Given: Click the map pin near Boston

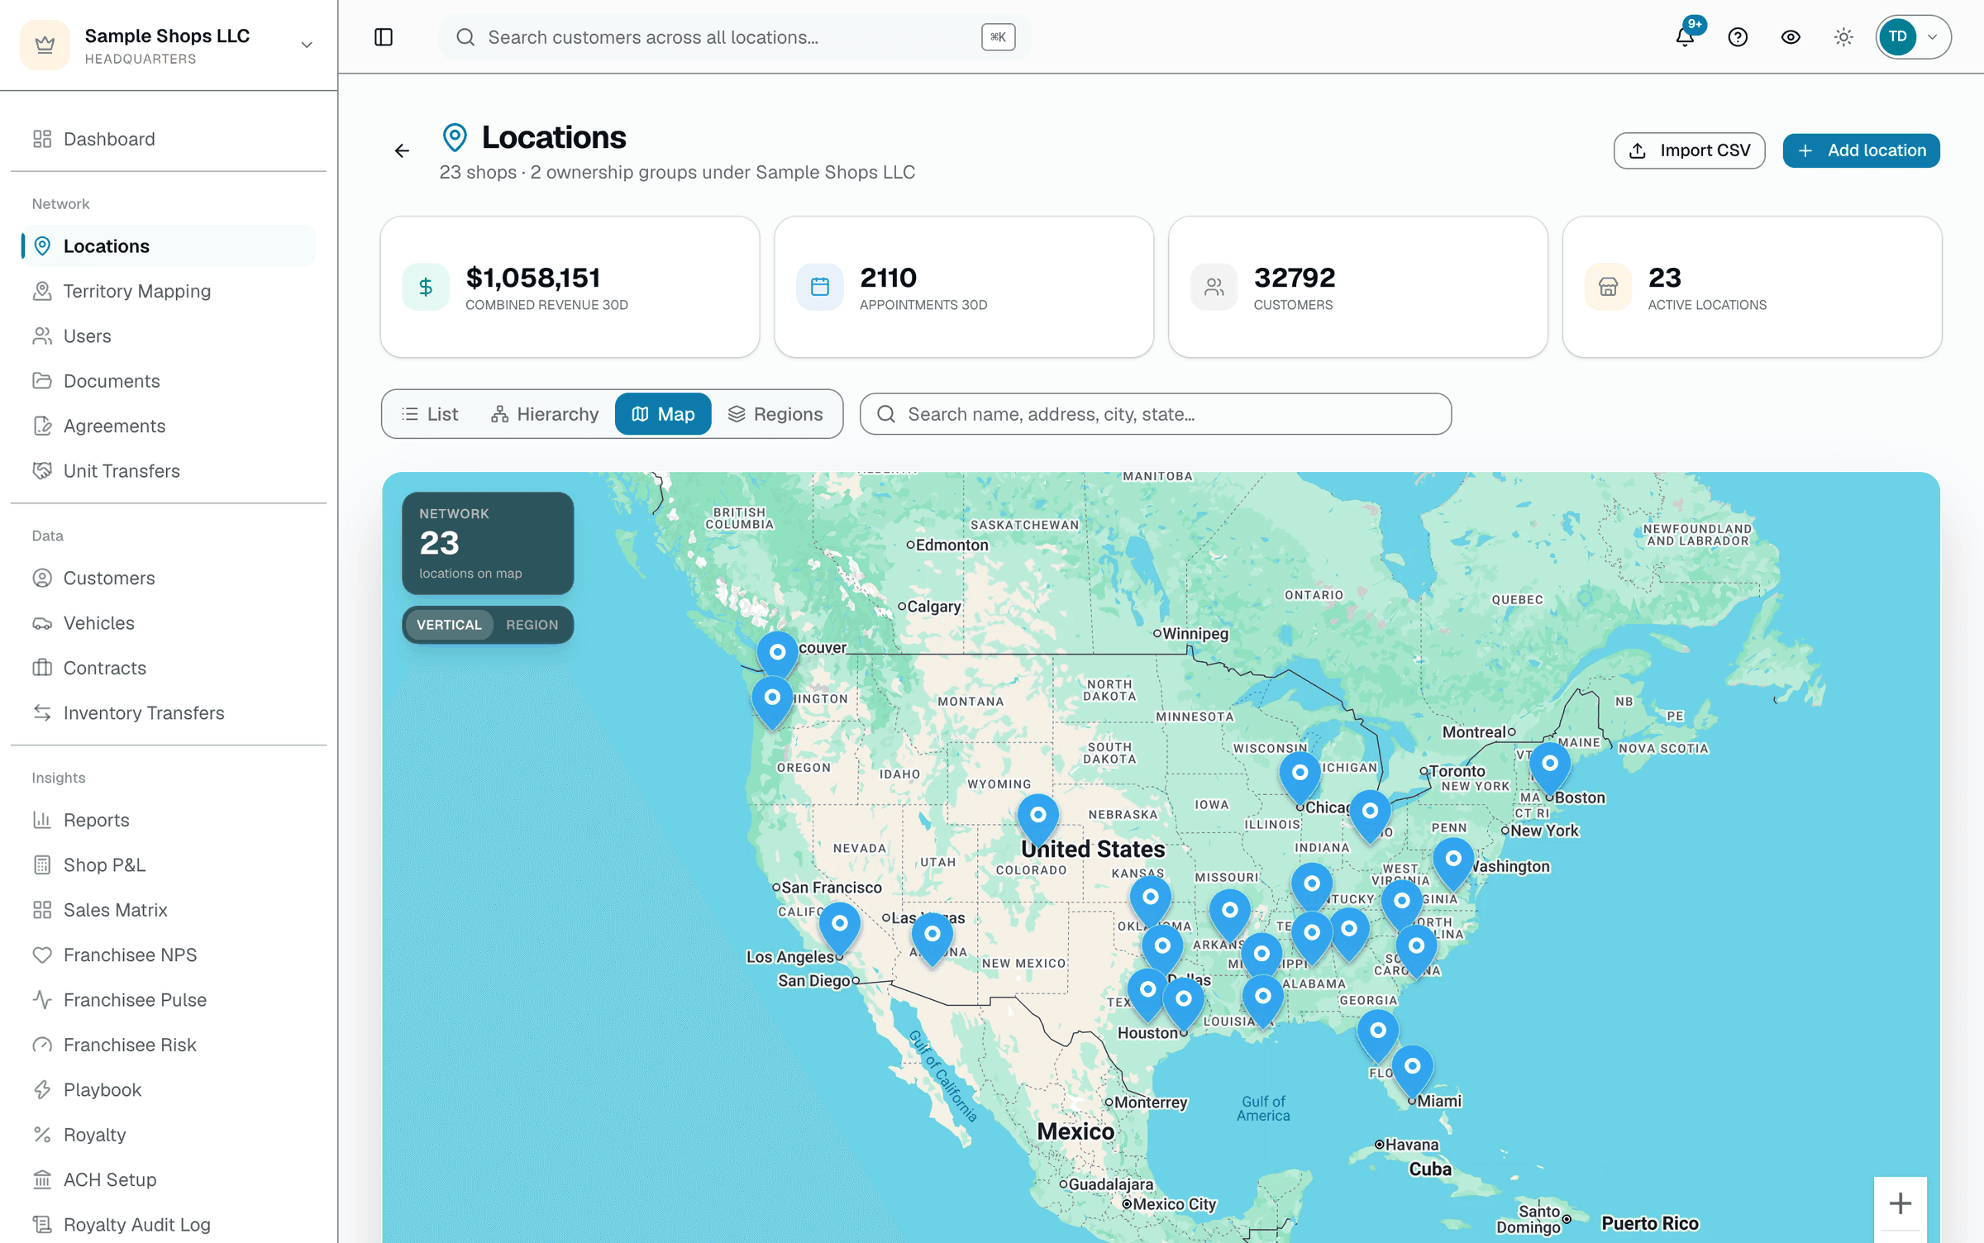Looking at the screenshot, I should [x=1550, y=769].
